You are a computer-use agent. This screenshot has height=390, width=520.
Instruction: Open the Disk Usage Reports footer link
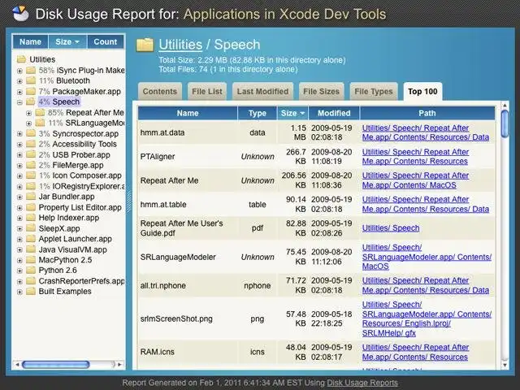click(x=362, y=383)
